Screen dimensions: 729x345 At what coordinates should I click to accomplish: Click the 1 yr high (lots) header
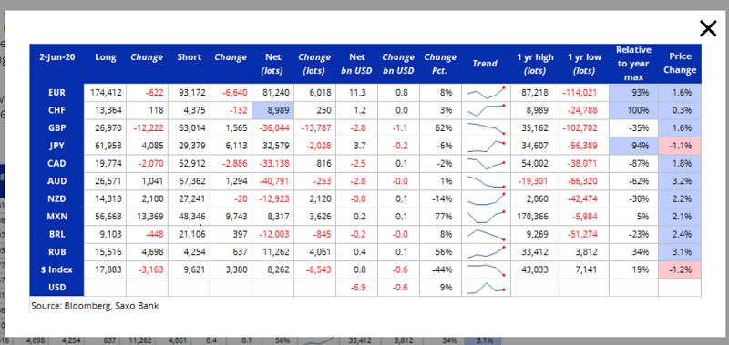tap(535, 64)
